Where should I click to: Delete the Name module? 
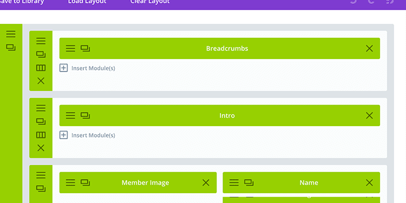(x=369, y=182)
